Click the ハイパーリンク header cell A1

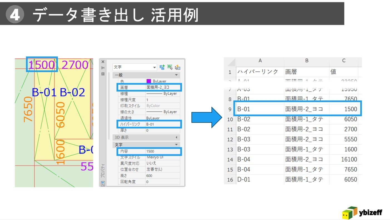[x=260, y=72]
